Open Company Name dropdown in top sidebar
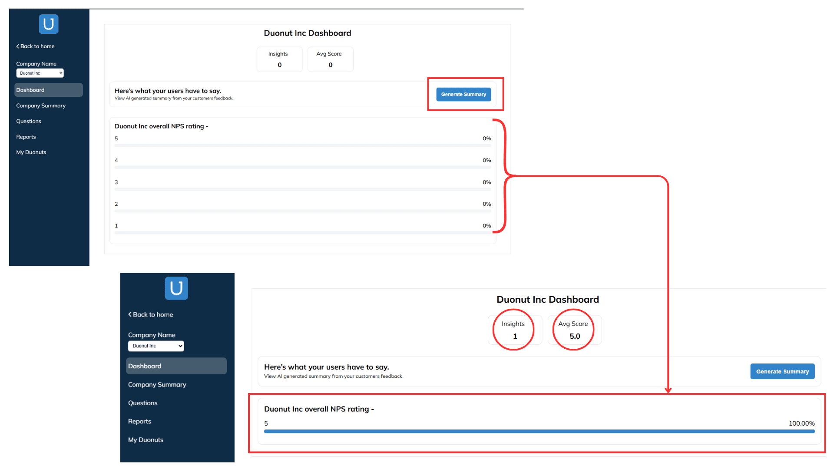Image resolution: width=834 pixels, height=469 pixels. (40, 73)
